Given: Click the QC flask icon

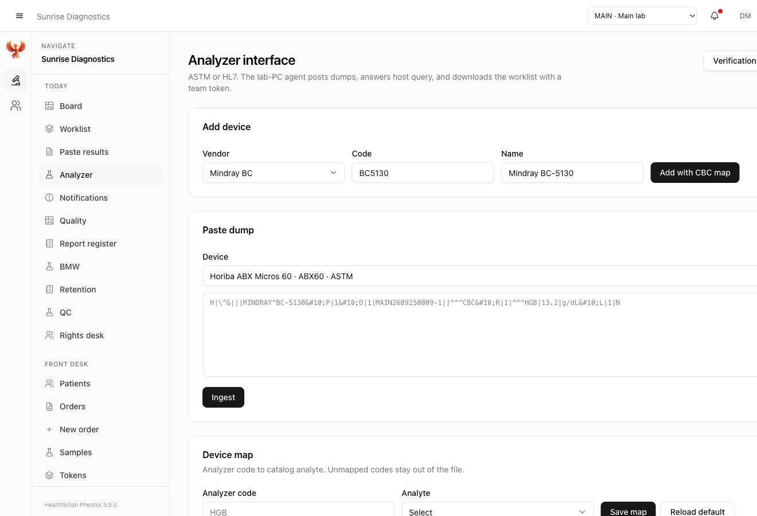Looking at the screenshot, I should tap(49, 312).
